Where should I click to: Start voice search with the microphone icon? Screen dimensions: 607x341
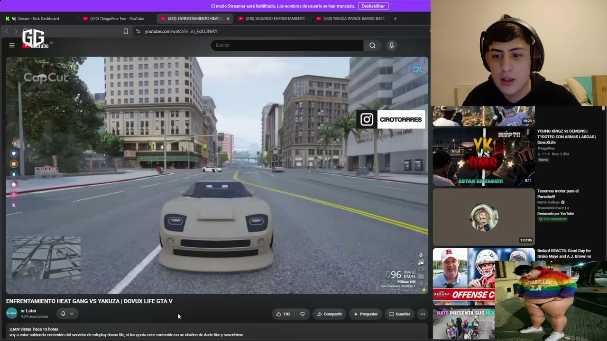point(391,45)
